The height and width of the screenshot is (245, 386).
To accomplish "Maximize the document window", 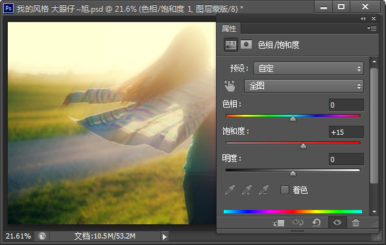I will point(341,7).
